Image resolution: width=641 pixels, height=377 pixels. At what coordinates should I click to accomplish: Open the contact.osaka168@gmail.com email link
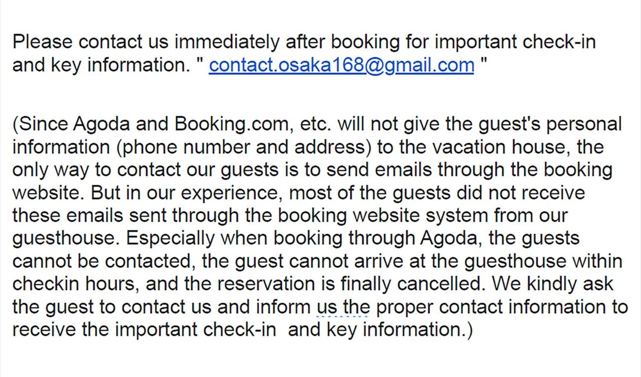point(341,65)
